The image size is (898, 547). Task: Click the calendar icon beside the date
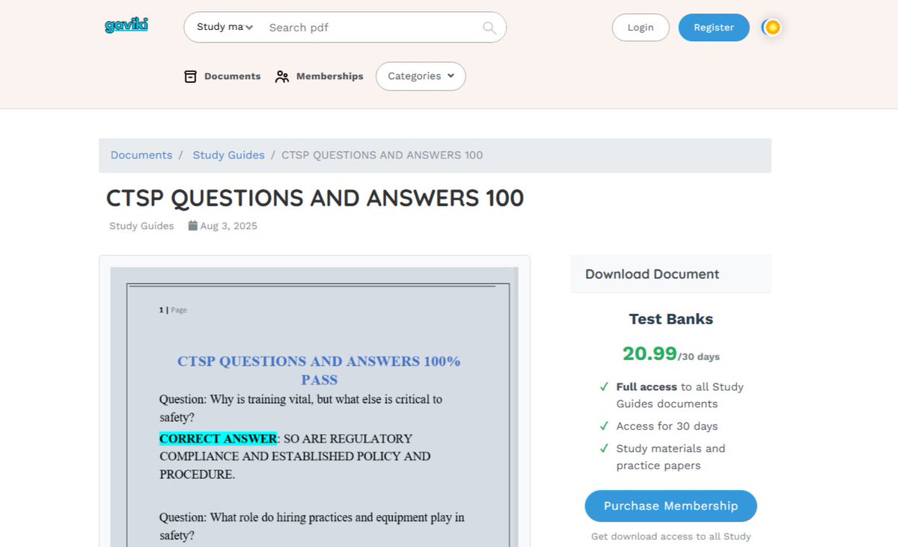pos(192,225)
